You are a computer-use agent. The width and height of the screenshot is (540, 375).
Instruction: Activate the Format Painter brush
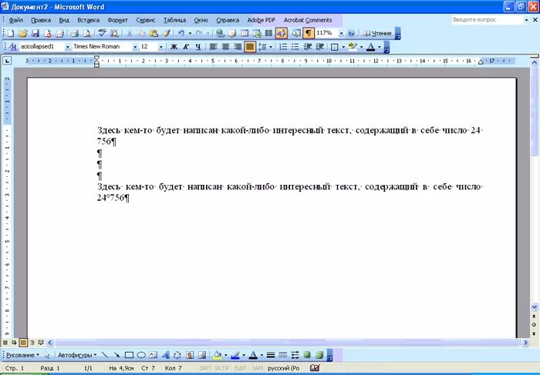167,33
